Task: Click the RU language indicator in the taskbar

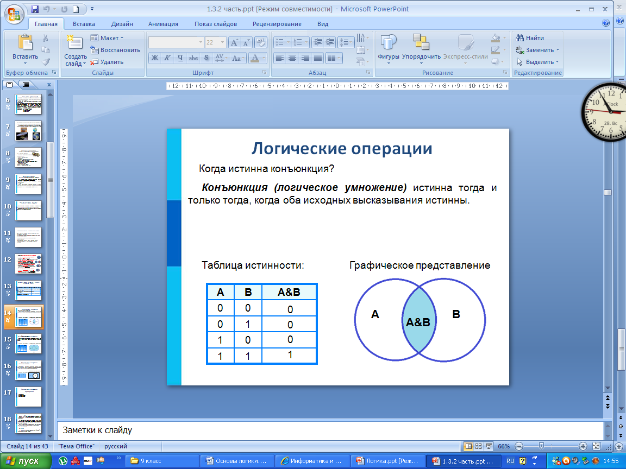Action: 510,461
